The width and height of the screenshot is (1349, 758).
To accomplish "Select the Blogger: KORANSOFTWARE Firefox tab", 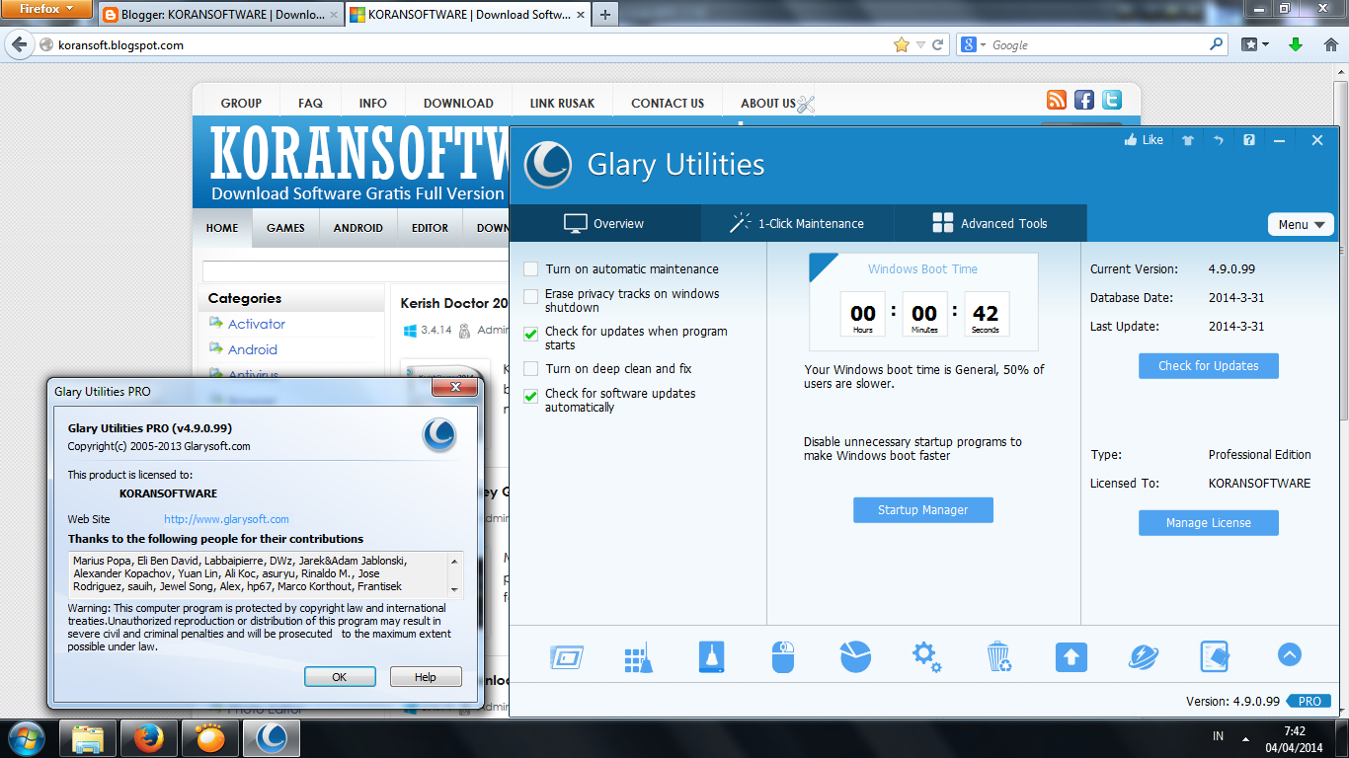I will (x=220, y=14).
